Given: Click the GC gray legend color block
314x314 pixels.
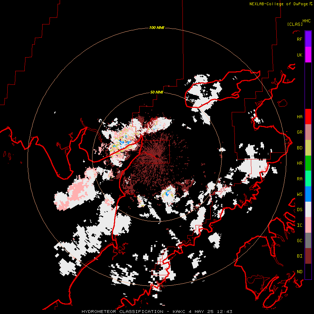Looking at the screenshot, I should (x=308, y=240).
